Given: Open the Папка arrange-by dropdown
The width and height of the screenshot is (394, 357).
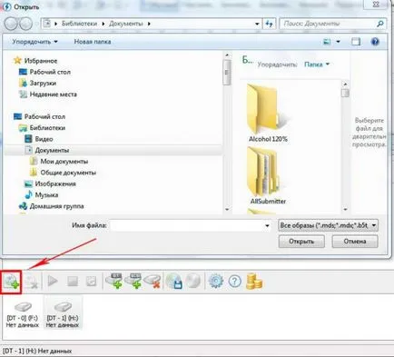Looking at the screenshot, I should 317,64.
